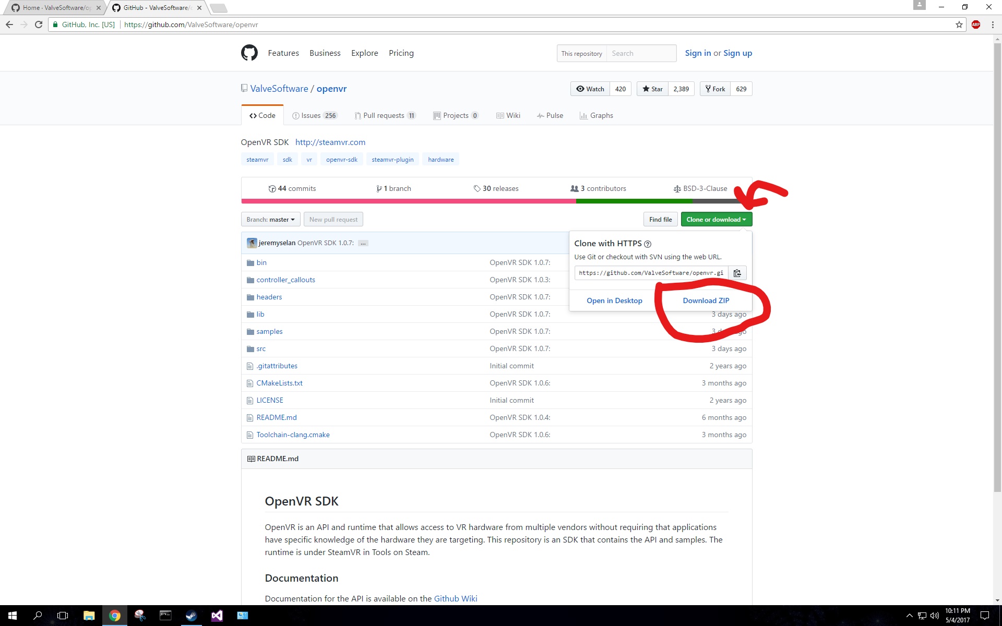The width and height of the screenshot is (1002, 626).
Task: Open Toolchain-clang.cmake file
Action: tap(293, 435)
